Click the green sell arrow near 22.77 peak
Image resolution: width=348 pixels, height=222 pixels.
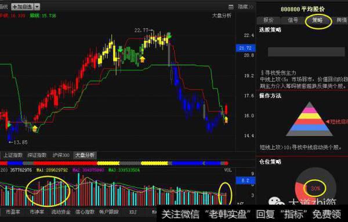pyautogui.click(x=169, y=35)
